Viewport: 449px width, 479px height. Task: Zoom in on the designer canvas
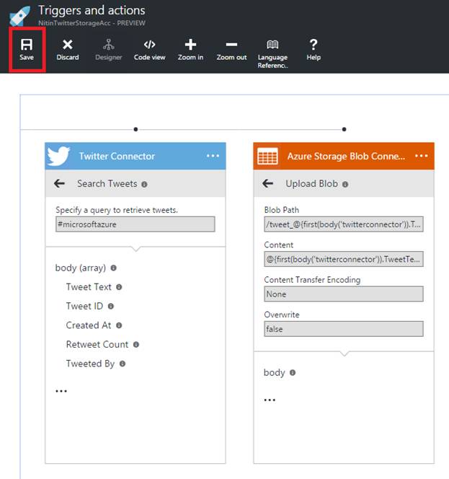190,50
